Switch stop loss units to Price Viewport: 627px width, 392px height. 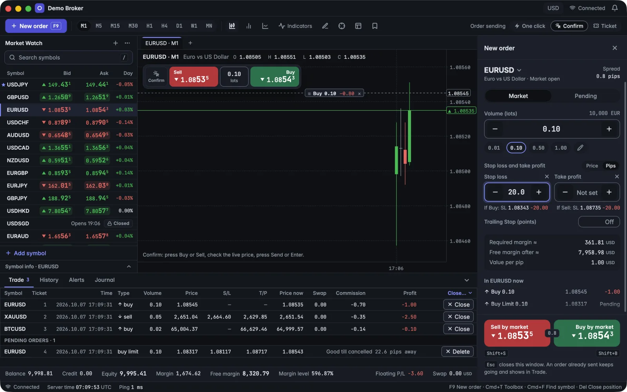(592, 166)
